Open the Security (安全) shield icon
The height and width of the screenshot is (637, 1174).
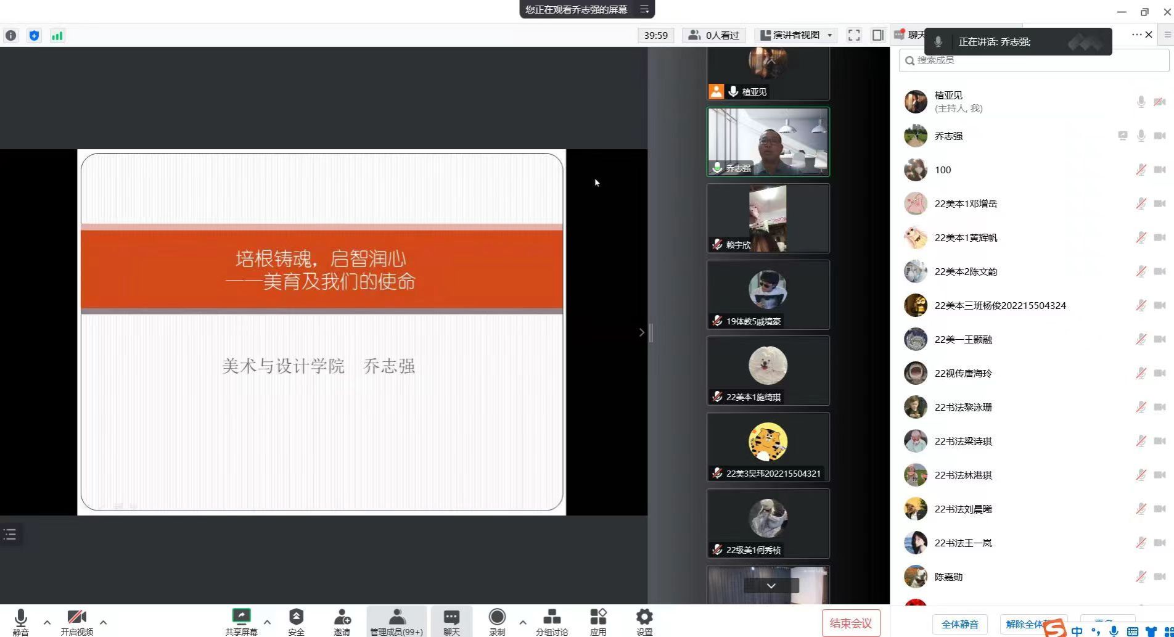coord(296,617)
